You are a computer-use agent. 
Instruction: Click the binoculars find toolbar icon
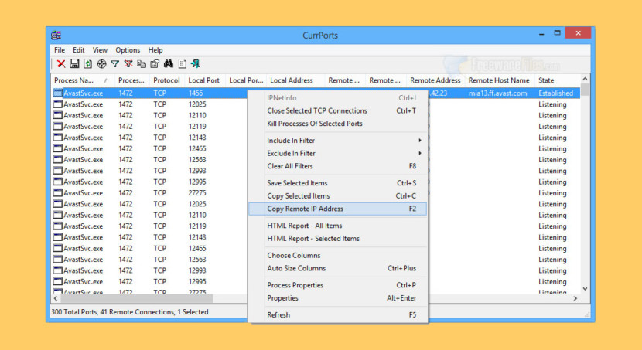coord(169,63)
